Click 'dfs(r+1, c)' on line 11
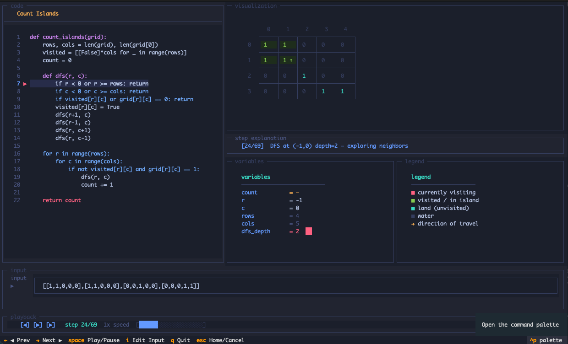 point(73,115)
